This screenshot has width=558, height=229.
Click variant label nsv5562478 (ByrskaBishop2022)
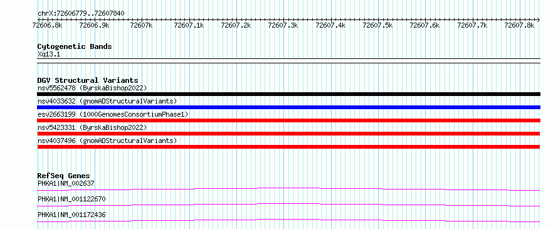click(x=92, y=88)
